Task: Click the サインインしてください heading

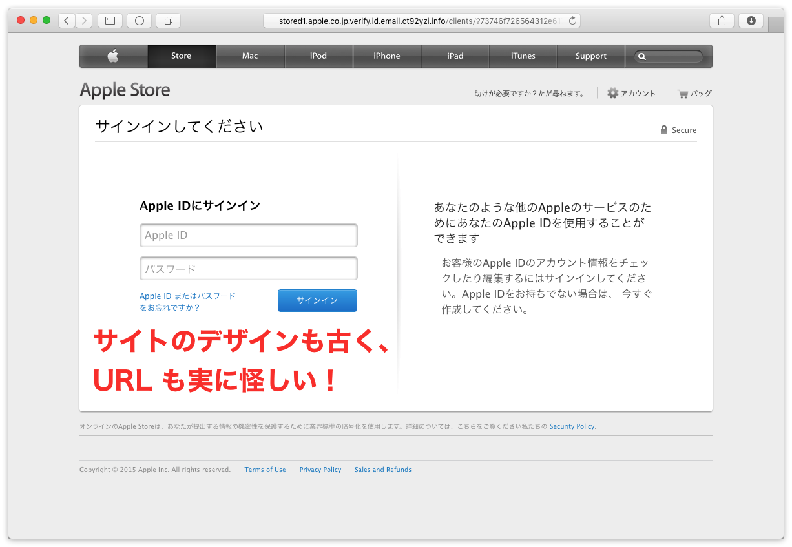Action: (180, 126)
